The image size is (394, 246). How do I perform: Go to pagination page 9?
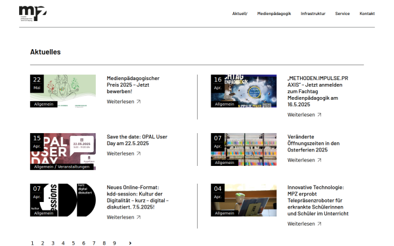click(114, 243)
